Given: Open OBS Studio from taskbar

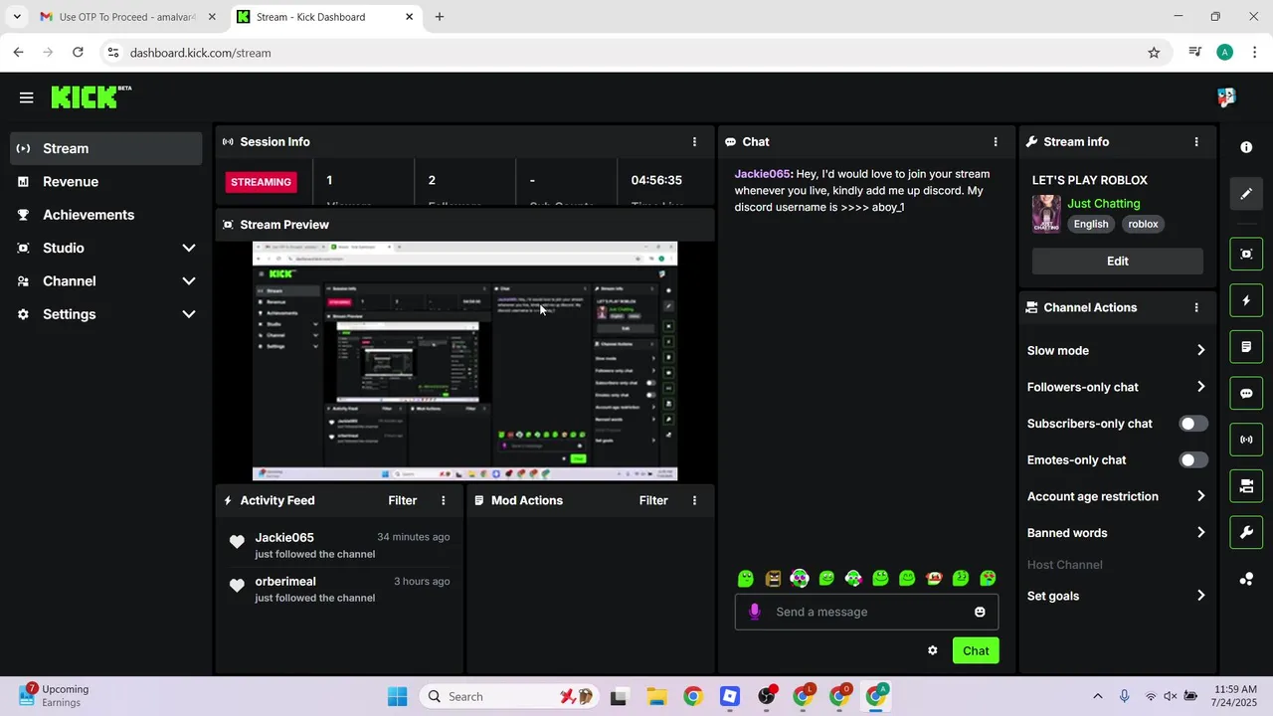Looking at the screenshot, I should tap(767, 696).
